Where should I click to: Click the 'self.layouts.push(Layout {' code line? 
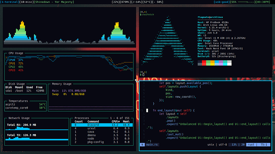(x=180, y=86)
